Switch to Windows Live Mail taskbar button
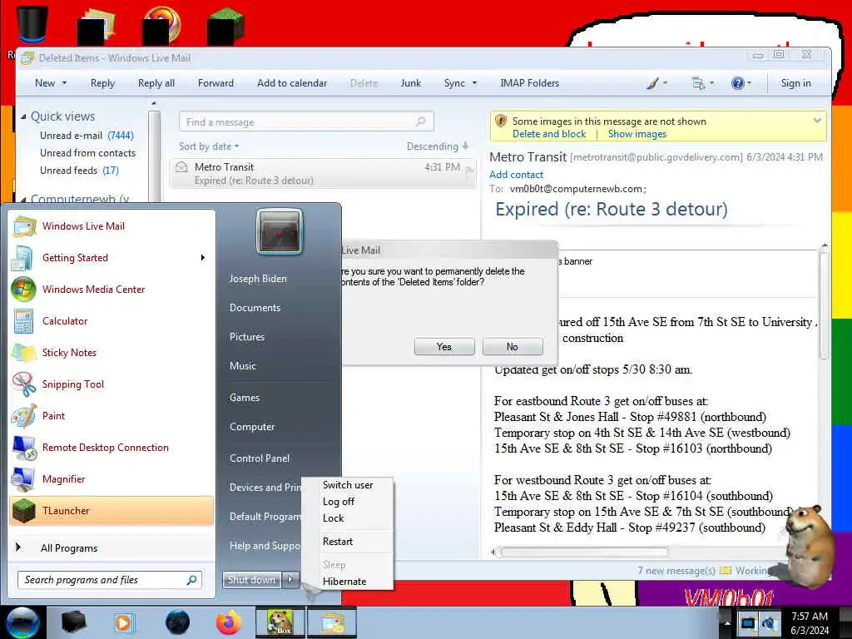This screenshot has height=639, width=852. point(333,622)
